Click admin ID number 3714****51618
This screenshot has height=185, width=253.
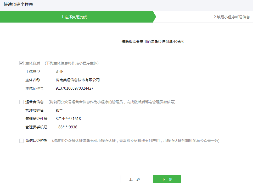point(68,119)
